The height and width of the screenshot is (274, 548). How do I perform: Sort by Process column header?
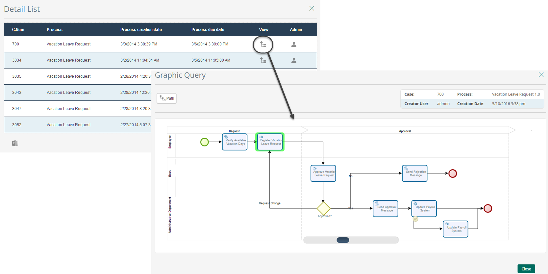55,30
